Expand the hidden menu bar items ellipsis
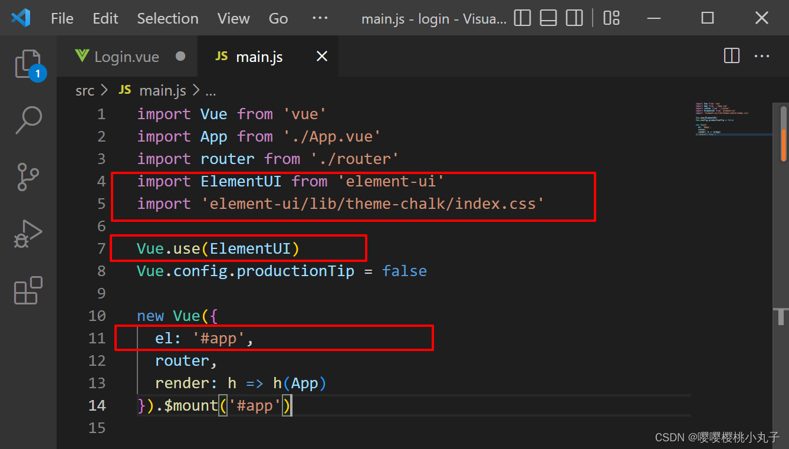 tap(320, 18)
